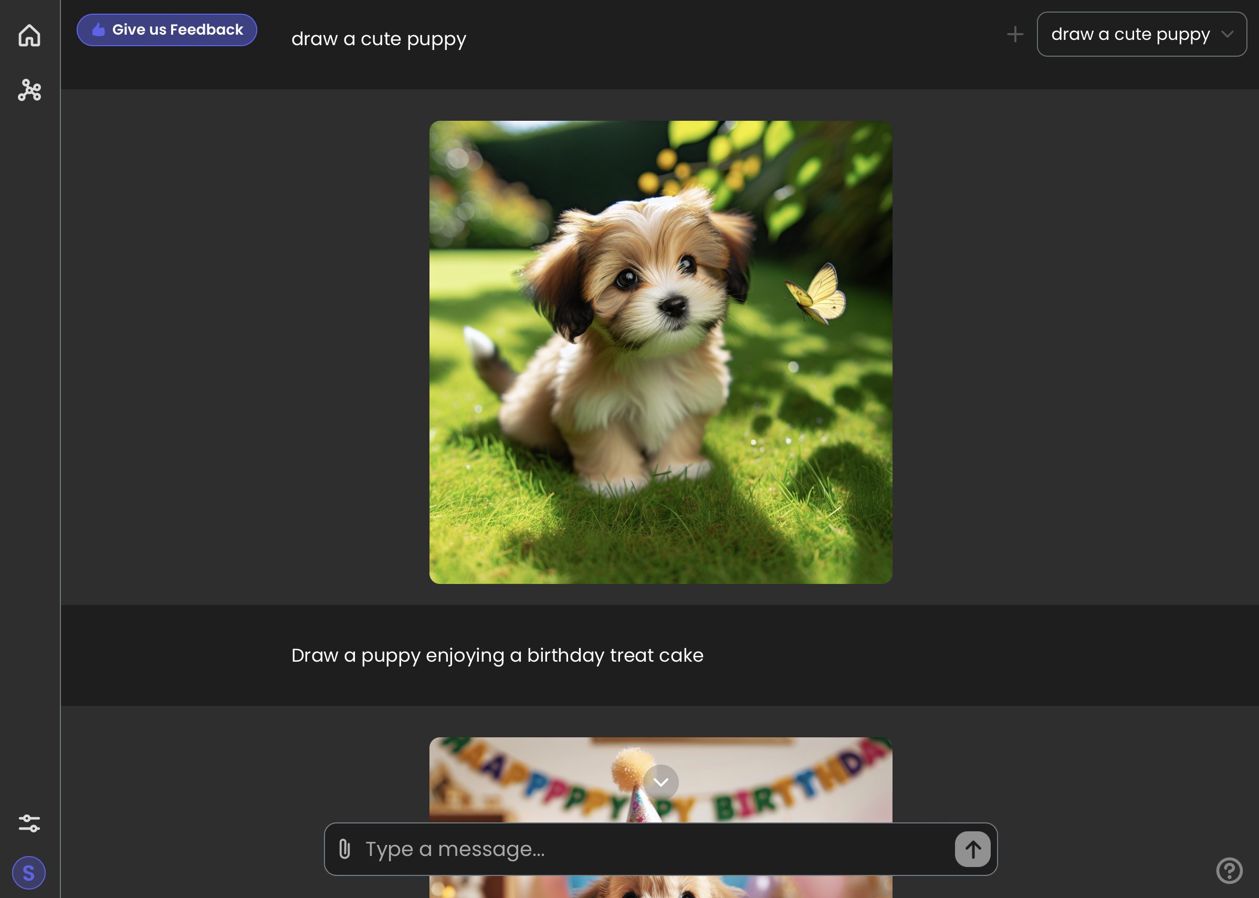1259x898 pixels.
Task: Click the thumbs-up icon in Feedback button
Action: [x=99, y=30]
